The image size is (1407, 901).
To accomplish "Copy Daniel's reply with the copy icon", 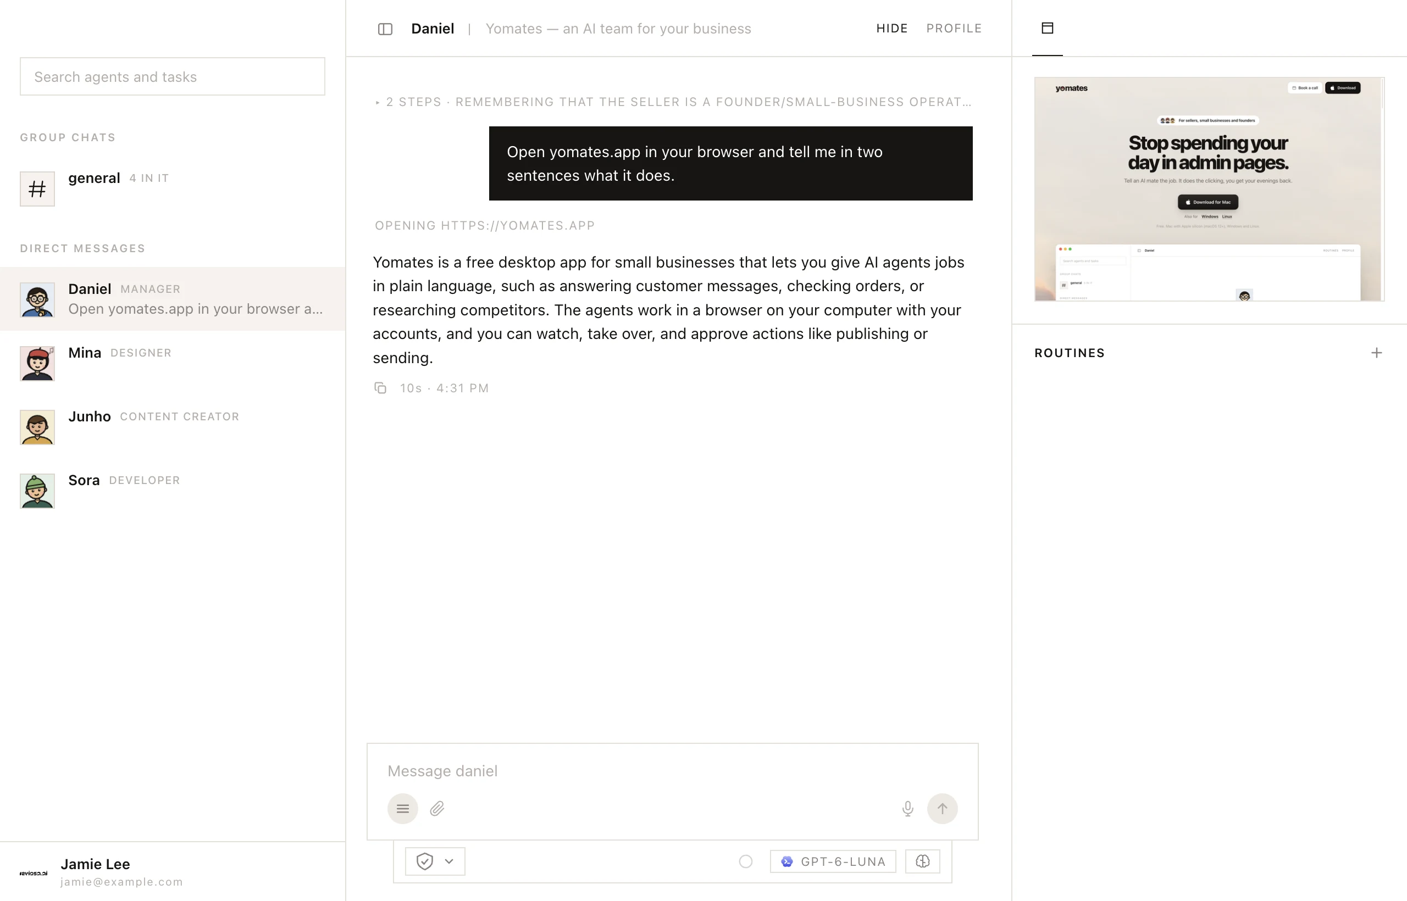I will (380, 388).
